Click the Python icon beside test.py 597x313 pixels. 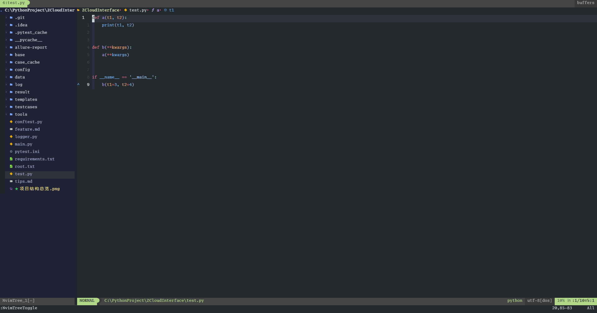click(x=11, y=174)
